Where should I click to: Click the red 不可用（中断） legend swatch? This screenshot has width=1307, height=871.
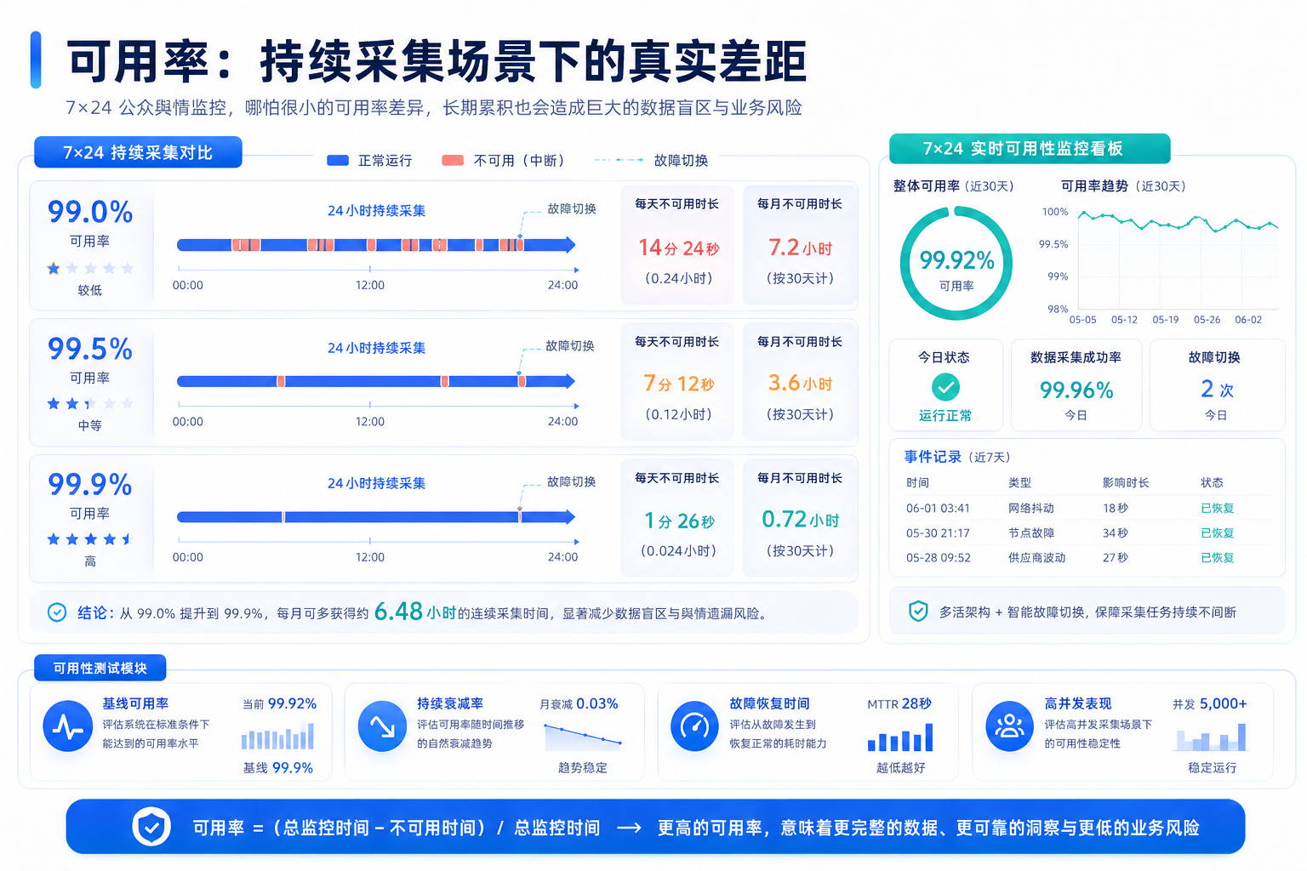[453, 160]
